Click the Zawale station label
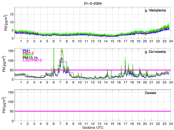The width and height of the screenshot is (174, 130). point(150,93)
